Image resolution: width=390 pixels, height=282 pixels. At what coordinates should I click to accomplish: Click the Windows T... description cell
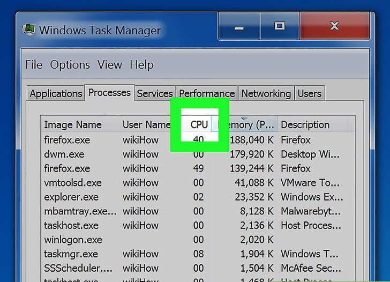(310, 254)
